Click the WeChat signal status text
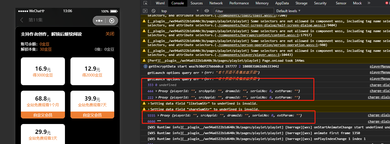Image resolution: width=390 pixels, height=144 pixels. 31,11
